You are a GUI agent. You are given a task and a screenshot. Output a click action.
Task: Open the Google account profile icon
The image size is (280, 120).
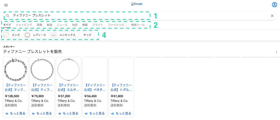274,5
